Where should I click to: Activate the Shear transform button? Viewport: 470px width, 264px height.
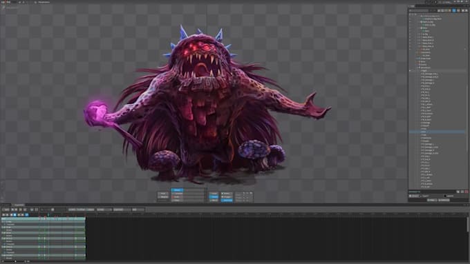pyautogui.click(x=177, y=201)
